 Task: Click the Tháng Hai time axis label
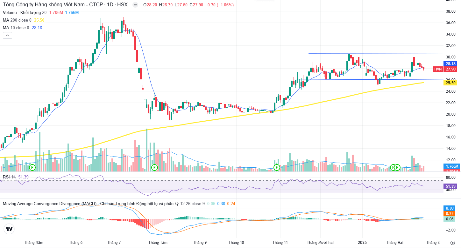(394, 243)
